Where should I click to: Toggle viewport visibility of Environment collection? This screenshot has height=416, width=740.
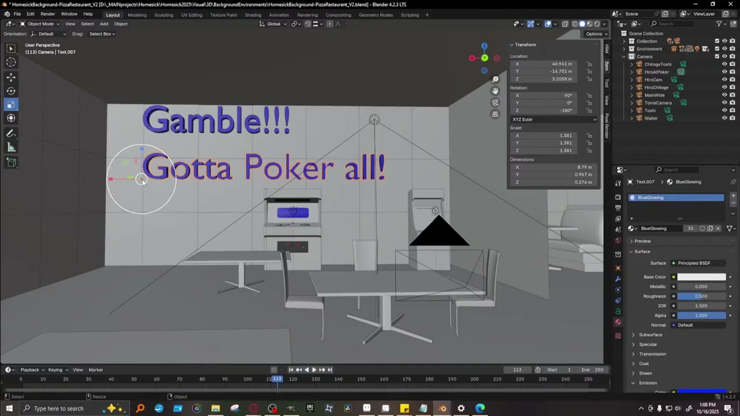(724, 49)
